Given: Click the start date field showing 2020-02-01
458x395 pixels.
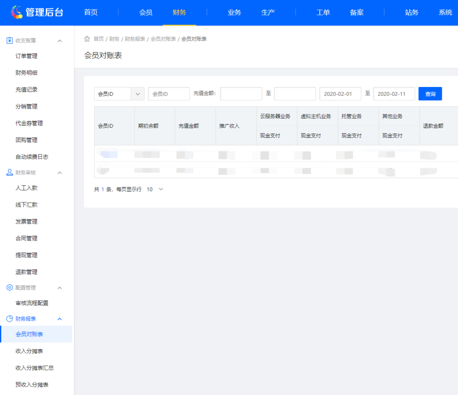Looking at the screenshot, I should click(340, 94).
